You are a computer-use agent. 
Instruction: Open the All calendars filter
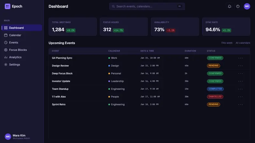coord(243,43)
